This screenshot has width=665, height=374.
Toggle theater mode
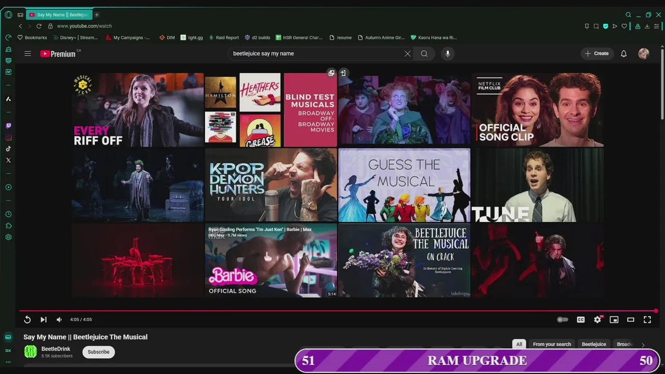(x=631, y=319)
